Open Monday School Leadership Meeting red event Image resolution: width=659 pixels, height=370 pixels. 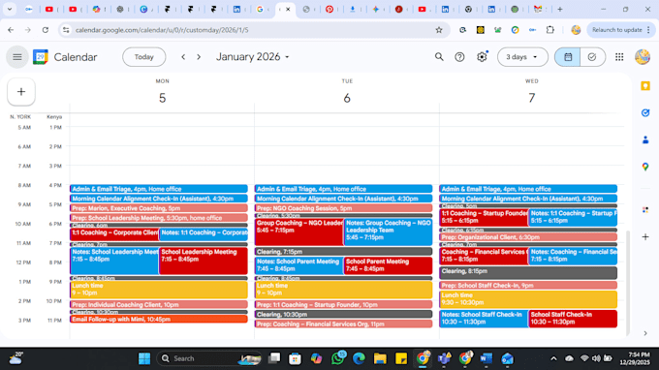click(x=203, y=261)
